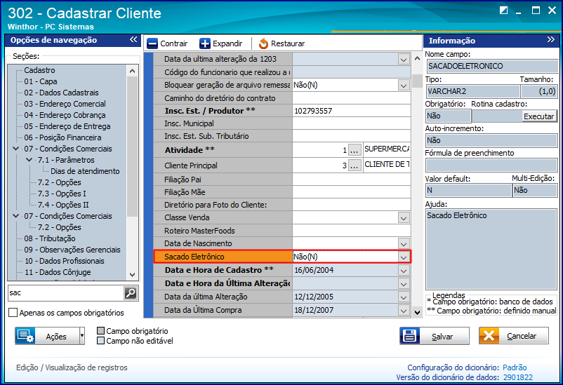This screenshot has height=385, width=563.
Task: Click the Filiação Pai input field
Action: (352, 180)
